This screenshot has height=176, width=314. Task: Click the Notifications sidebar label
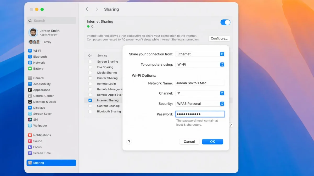(42, 135)
